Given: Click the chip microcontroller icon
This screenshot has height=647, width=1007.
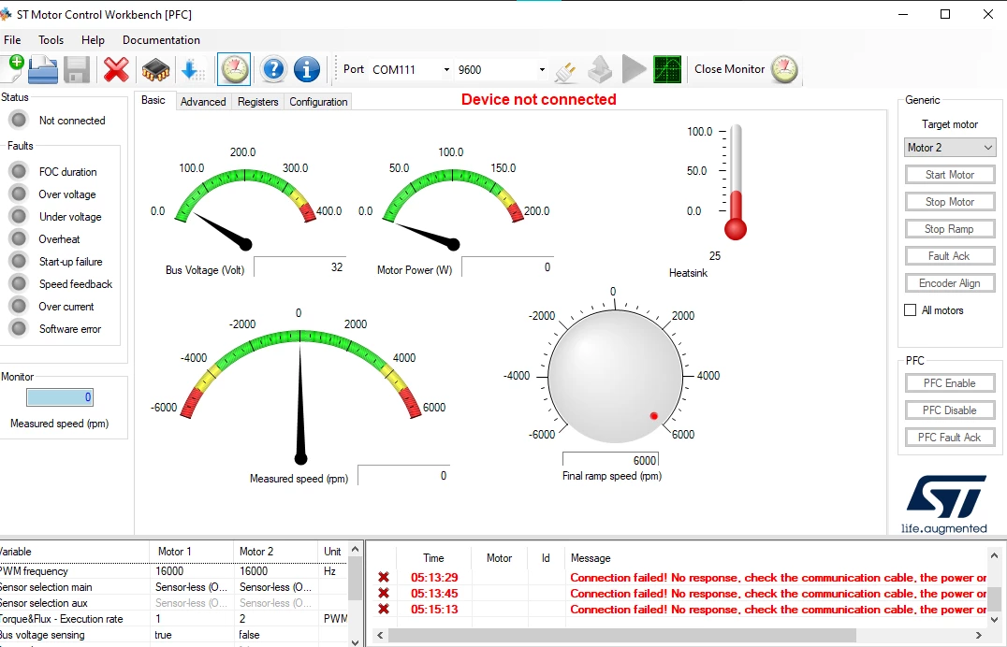Looking at the screenshot, I should (x=155, y=69).
